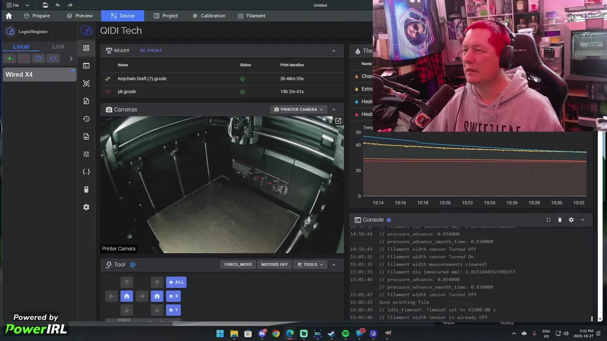Viewport: 607px width, 341px height.
Task: Switch to the Preview tab
Action: pos(80,16)
